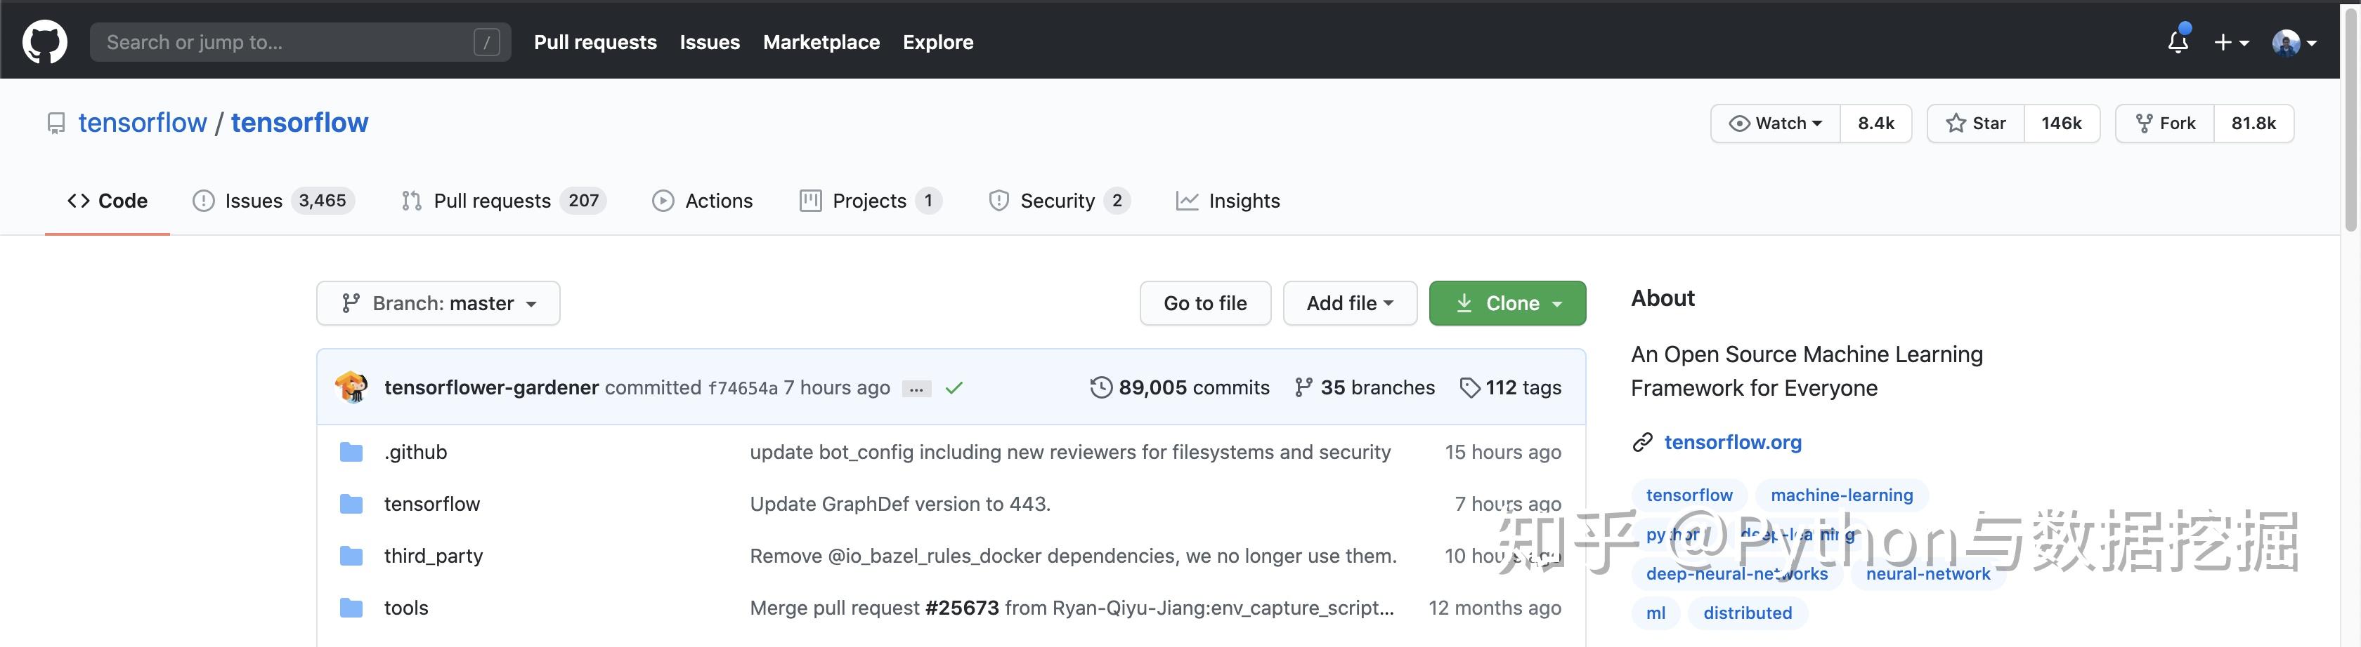Open the third_party folder

tap(434, 556)
